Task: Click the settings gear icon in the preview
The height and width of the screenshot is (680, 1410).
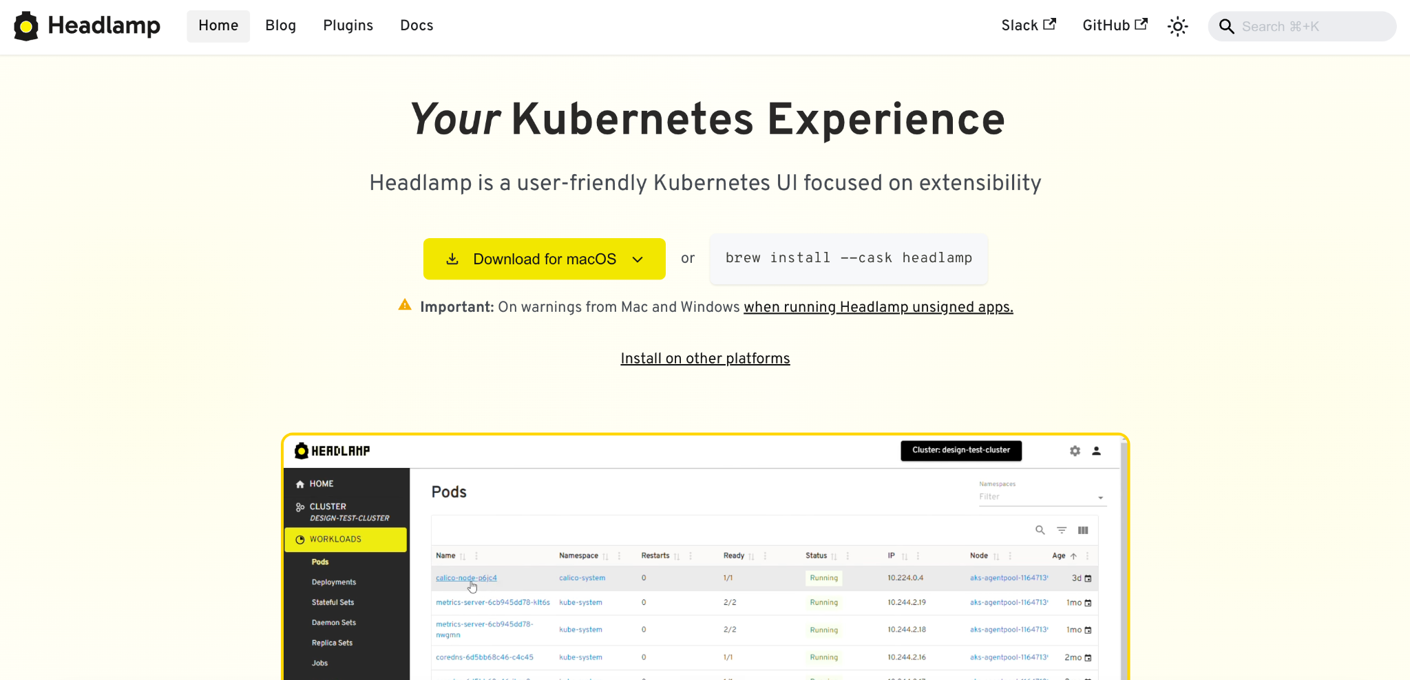Action: point(1075,451)
